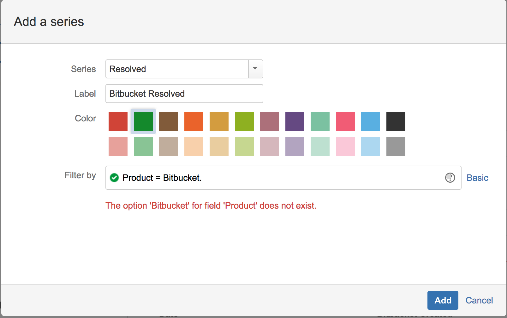
Task: Choose the pale sand yellow swatch
Action: coord(219,147)
